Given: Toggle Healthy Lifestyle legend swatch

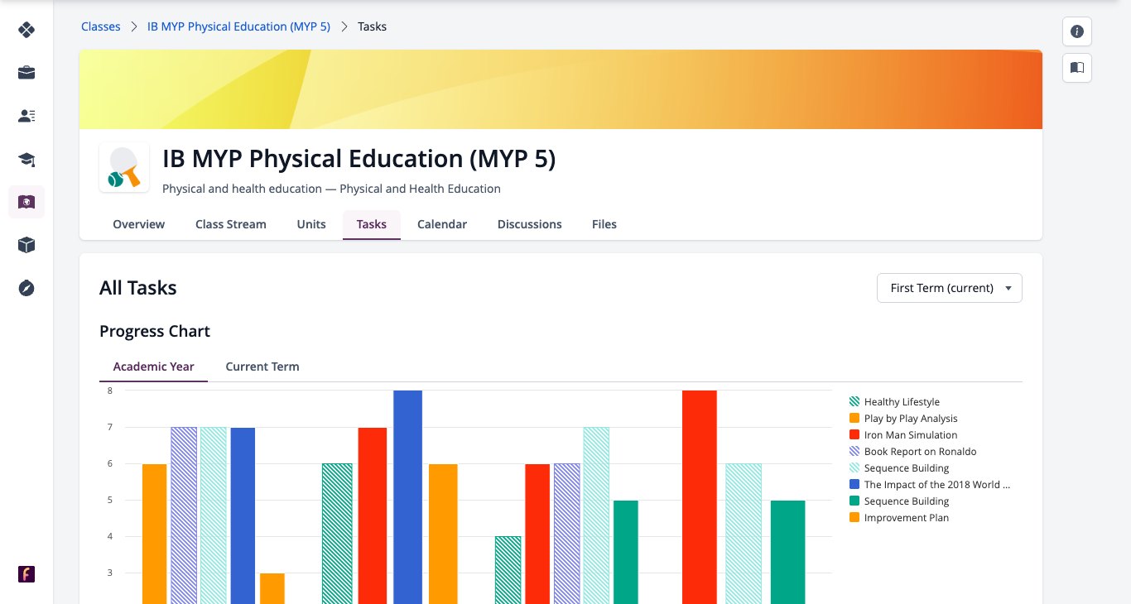Looking at the screenshot, I should point(854,402).
